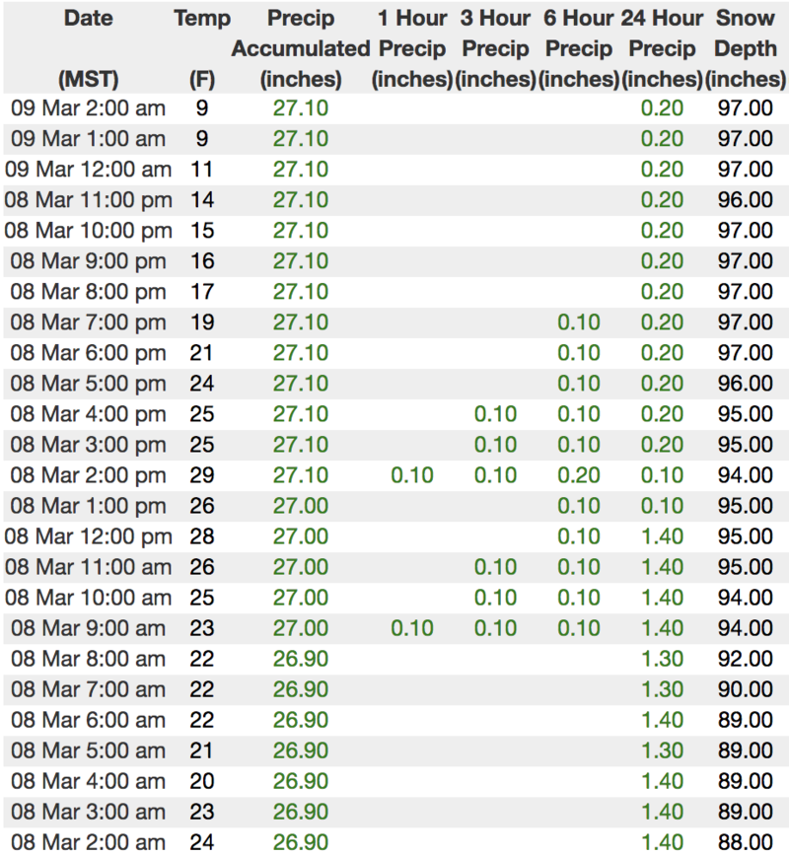Click the 0.20 six-hour precip value
The width and height of the screenshot is (789, 855).
pyautogui.click(x=579, y=475)
